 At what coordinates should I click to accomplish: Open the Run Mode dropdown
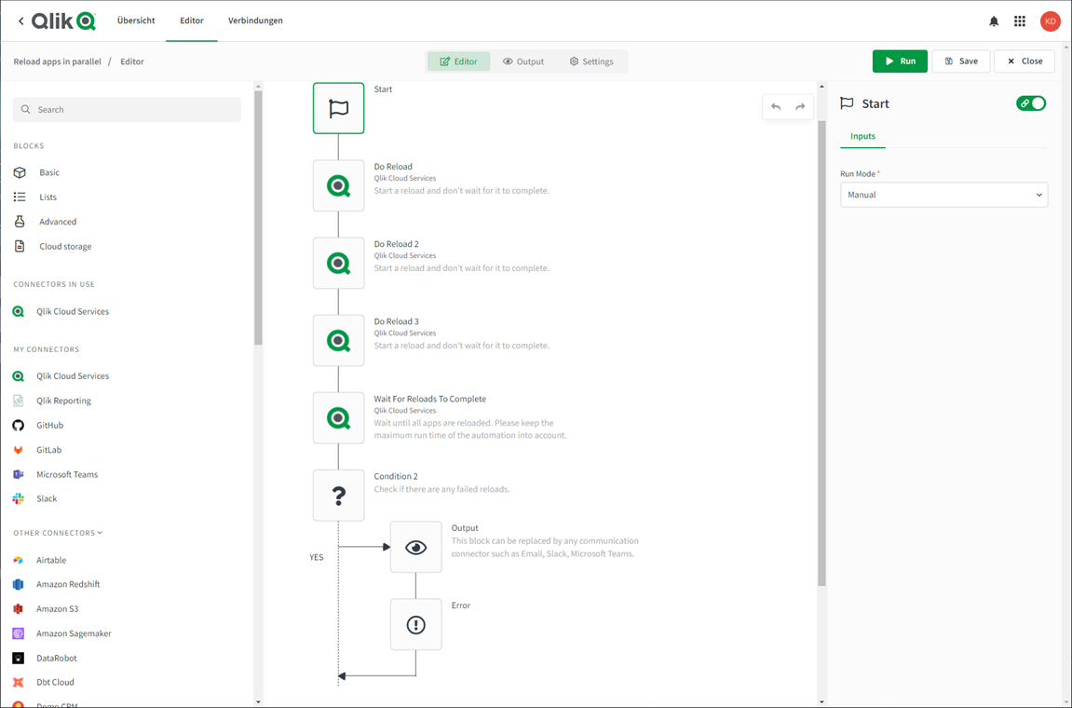click(943, 195)
